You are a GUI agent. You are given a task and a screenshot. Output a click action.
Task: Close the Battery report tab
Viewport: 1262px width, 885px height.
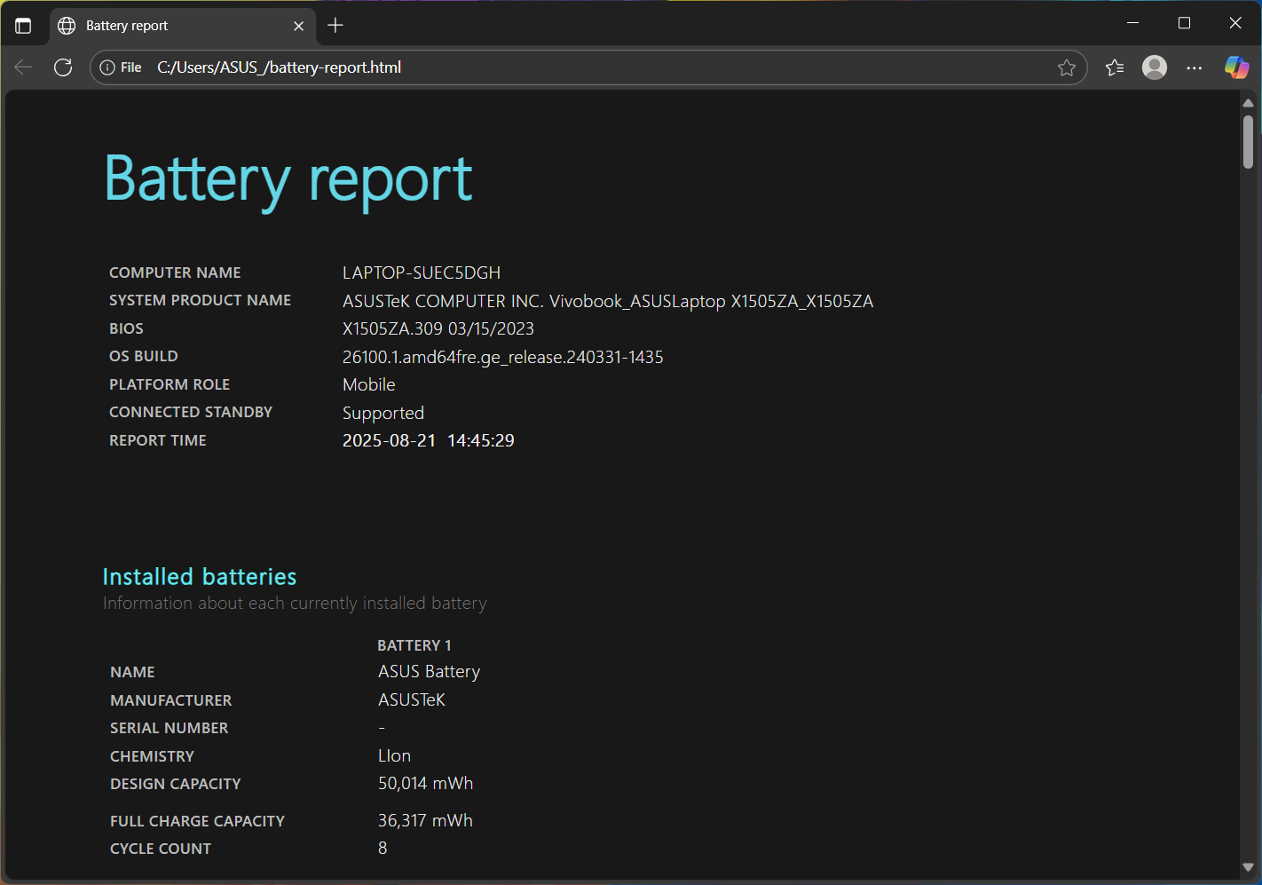pyautogui.click(x=298, y=26)
